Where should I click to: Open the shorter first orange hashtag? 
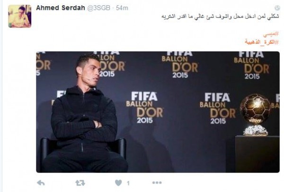tap(271, 34)
